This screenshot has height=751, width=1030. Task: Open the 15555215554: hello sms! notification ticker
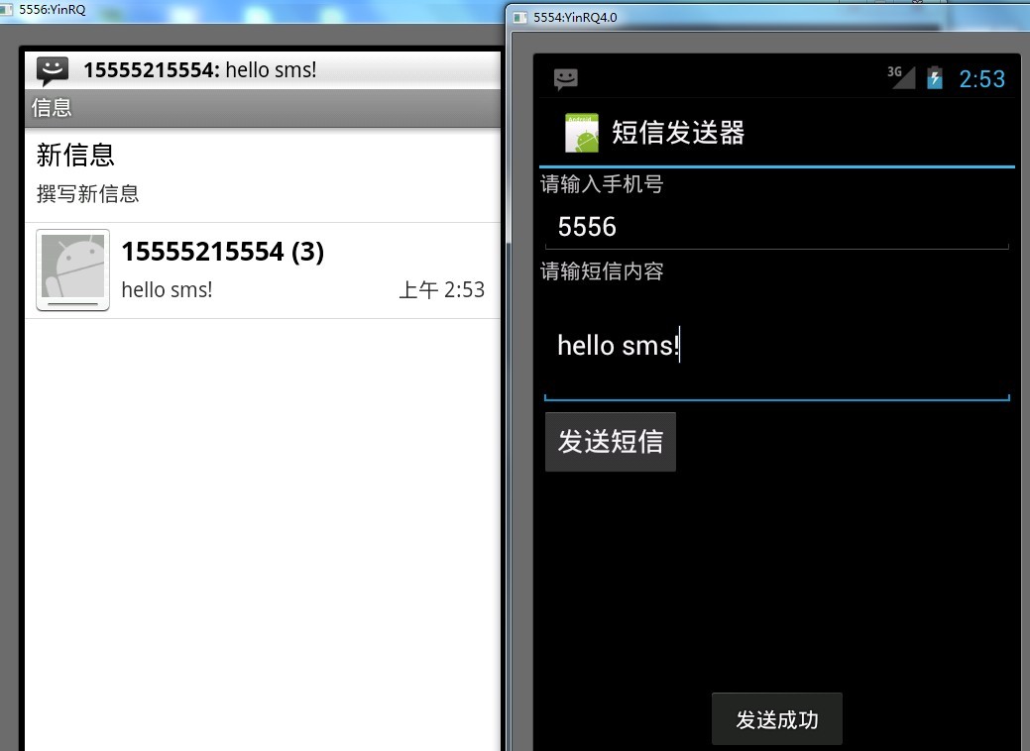(263, 69)
